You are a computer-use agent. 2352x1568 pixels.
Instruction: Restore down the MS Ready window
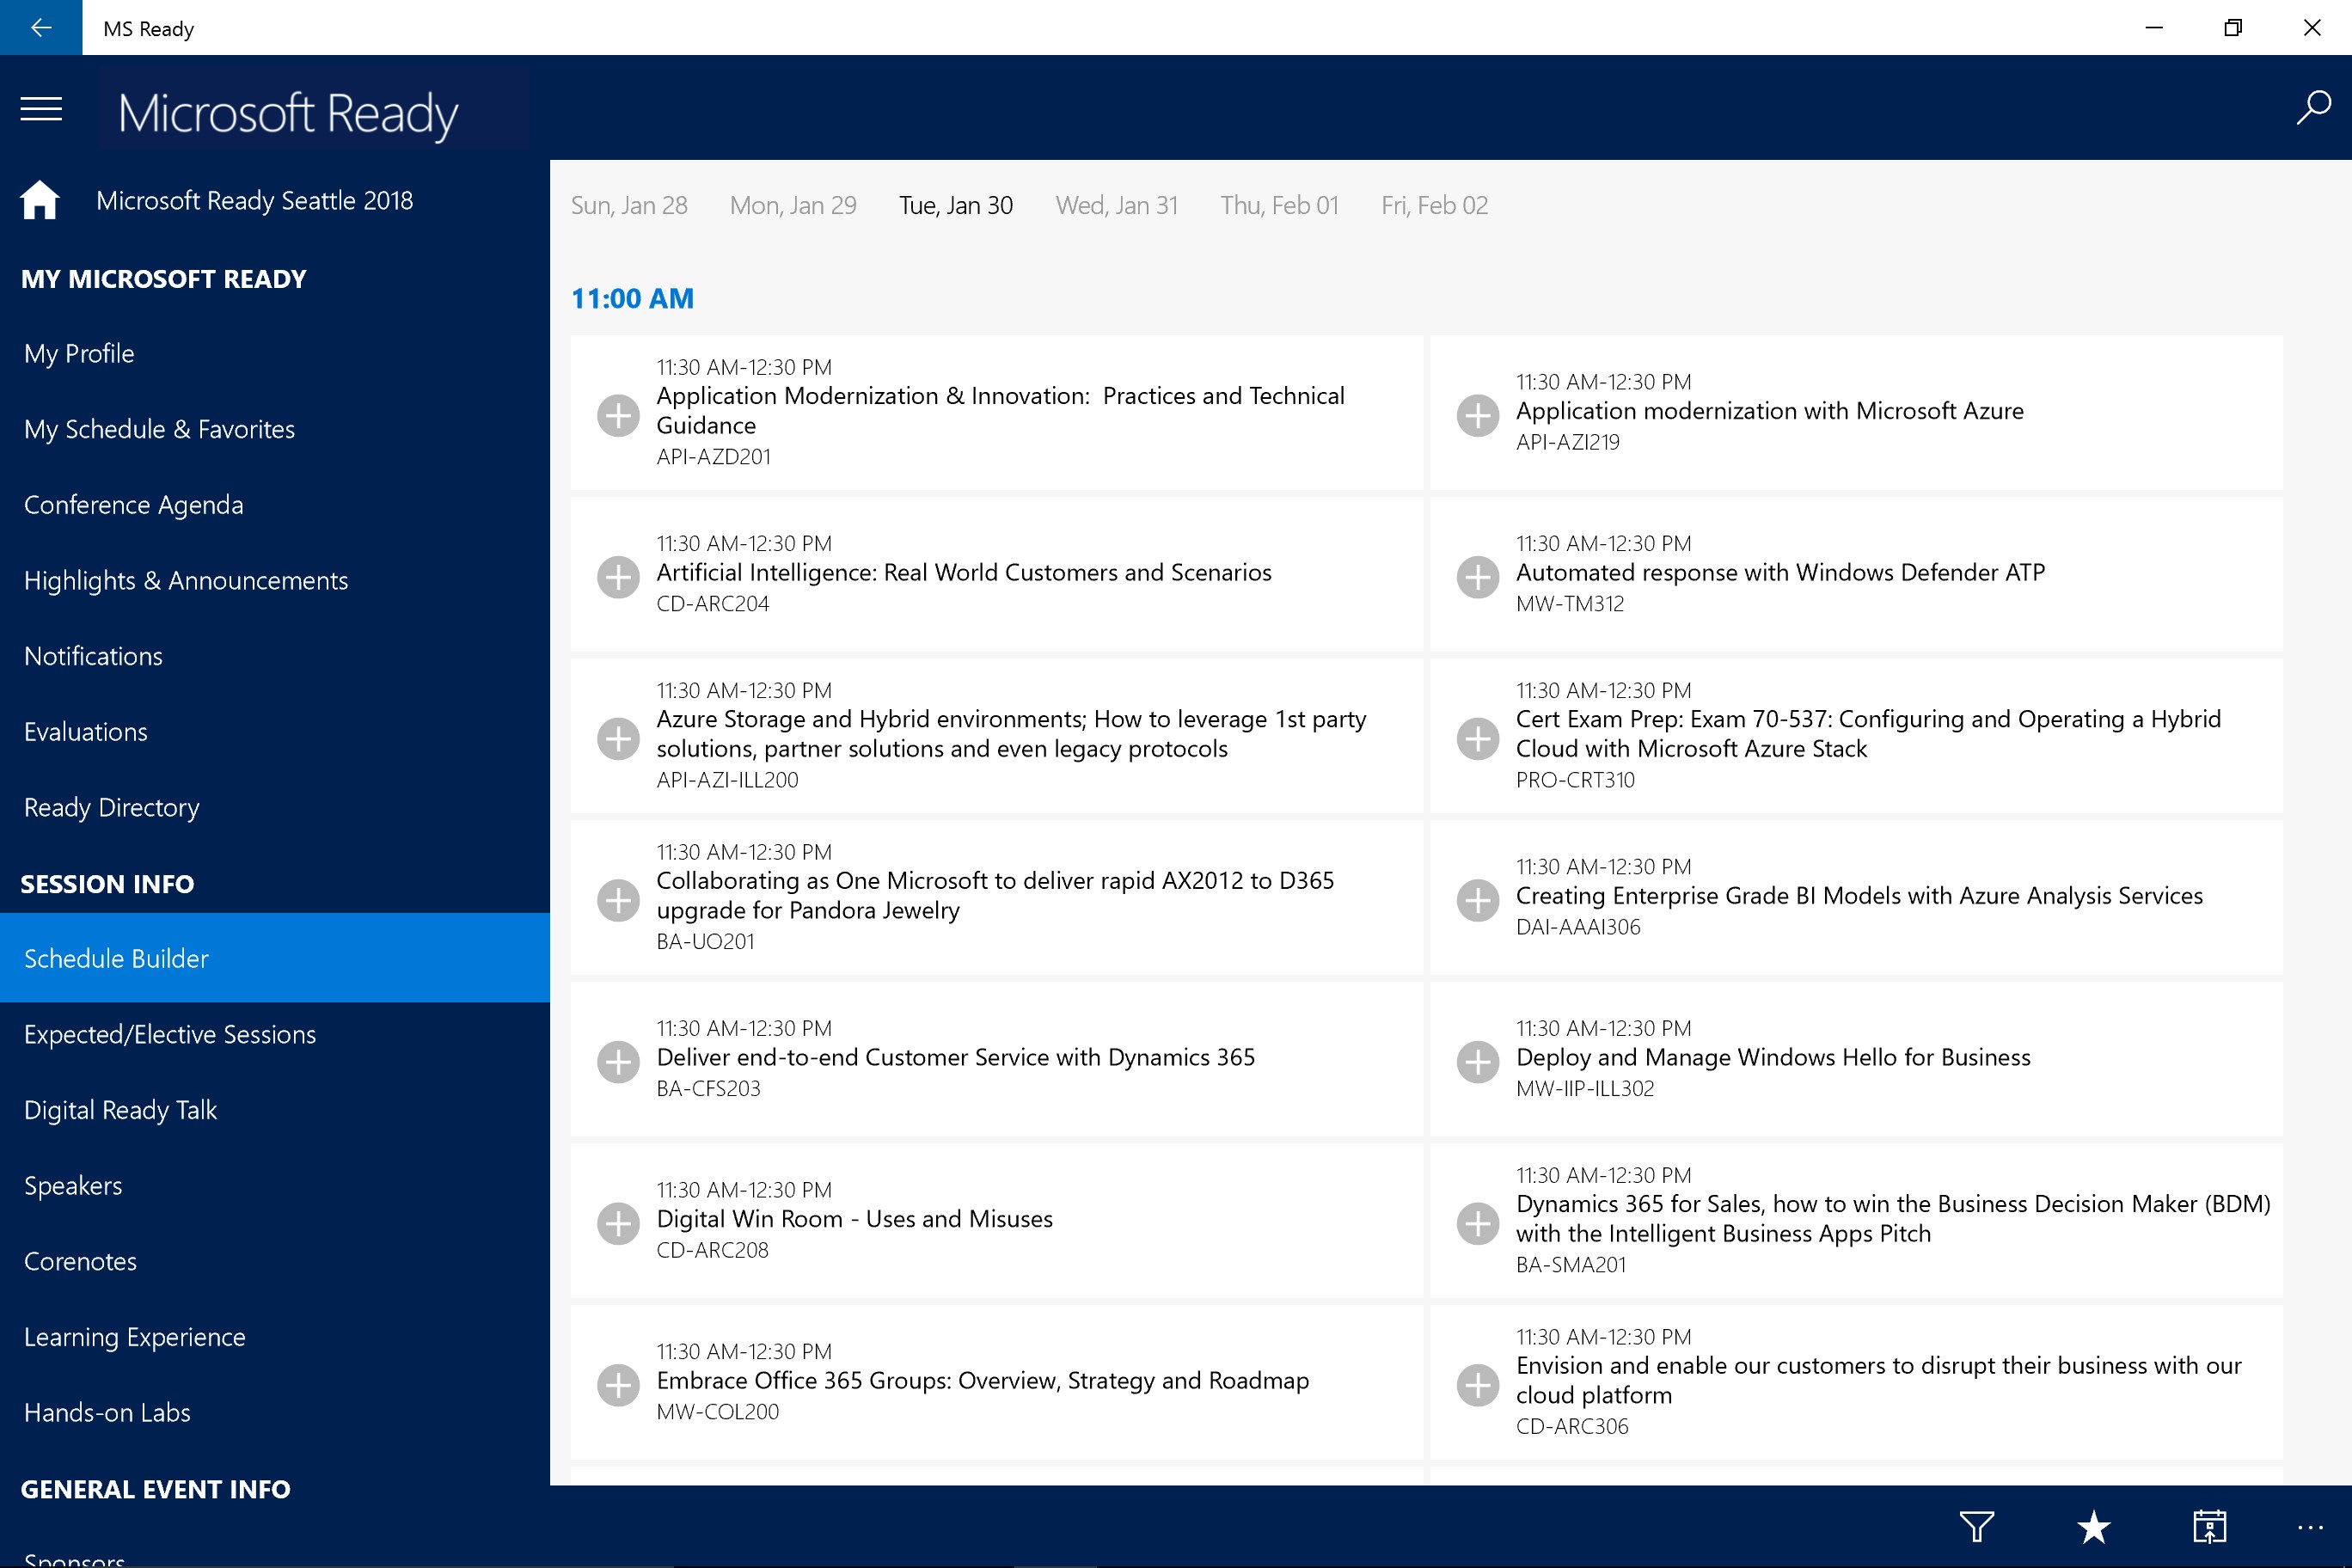pos(2232,27)
